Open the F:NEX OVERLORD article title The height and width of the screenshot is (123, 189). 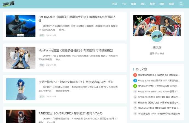(x=70, y=113)
